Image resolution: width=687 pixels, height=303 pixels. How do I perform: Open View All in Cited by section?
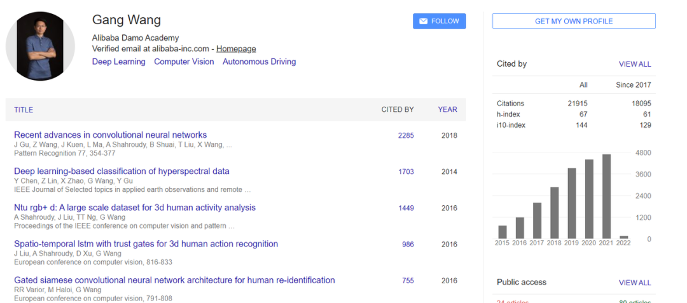(x=634, y=64)
